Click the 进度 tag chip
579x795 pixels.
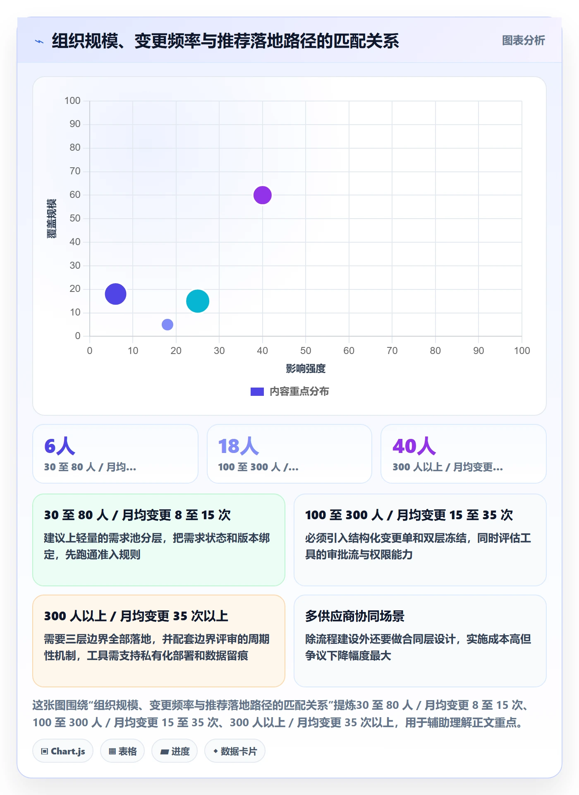pyautogui.click(x=175, y=751)
